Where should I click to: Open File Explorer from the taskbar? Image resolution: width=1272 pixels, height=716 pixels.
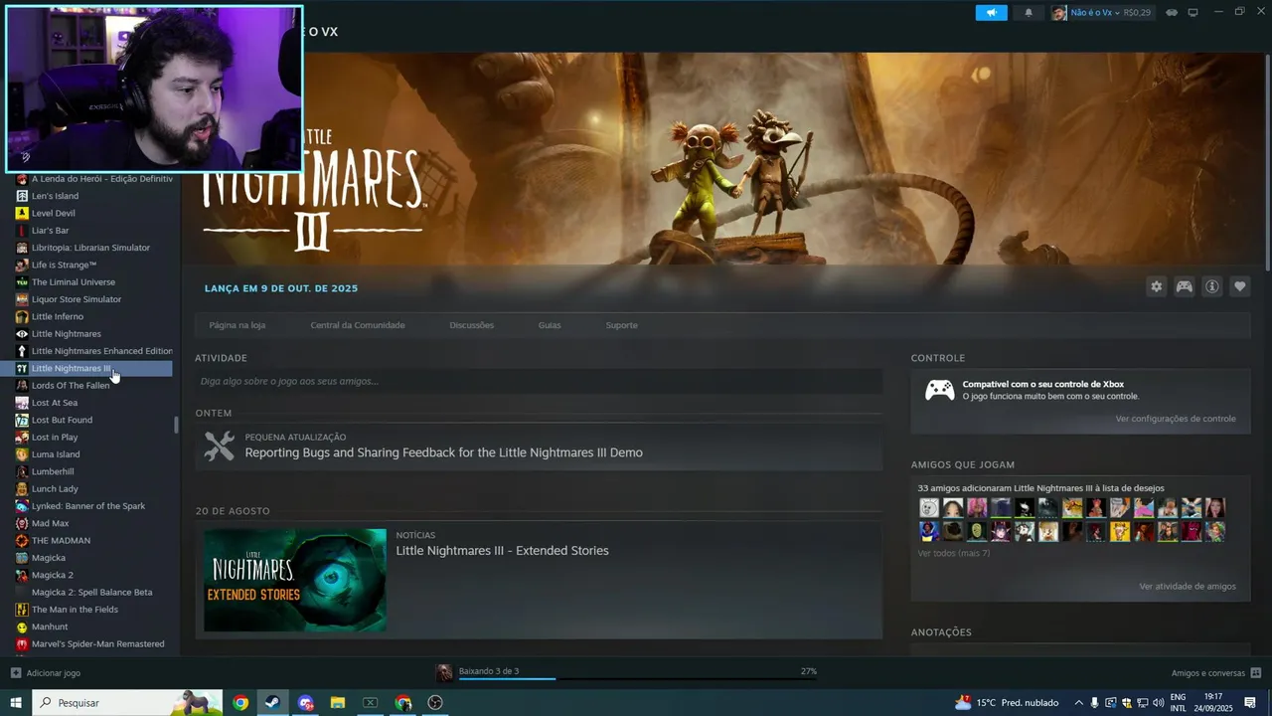(x=338, y=703)
